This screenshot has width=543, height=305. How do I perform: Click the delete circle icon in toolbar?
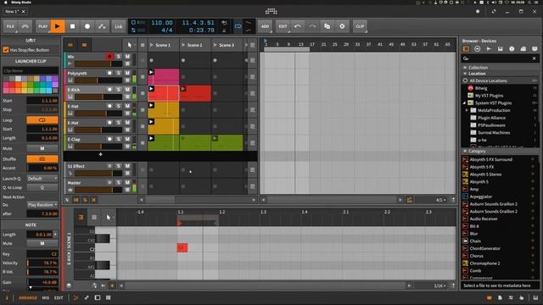pos(342,26)
